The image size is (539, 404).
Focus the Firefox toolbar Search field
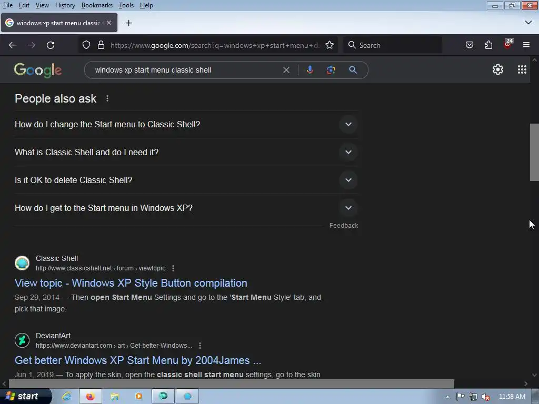tap(393, 45)
